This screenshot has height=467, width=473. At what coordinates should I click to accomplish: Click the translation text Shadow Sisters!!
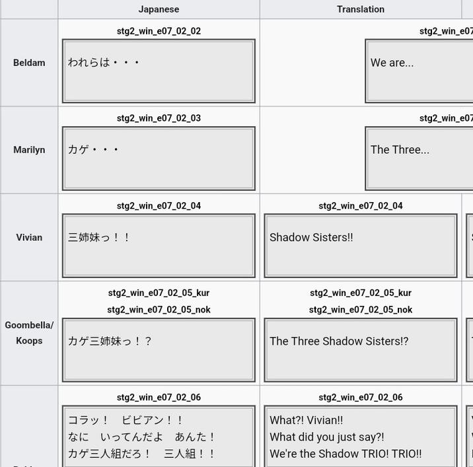311,237
